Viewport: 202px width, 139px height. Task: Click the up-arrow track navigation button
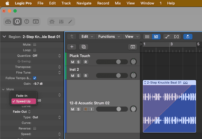click(x=72, y=37)
